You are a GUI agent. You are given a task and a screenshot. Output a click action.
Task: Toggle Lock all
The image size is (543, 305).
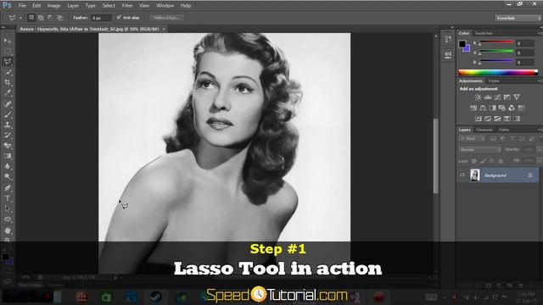501,161
